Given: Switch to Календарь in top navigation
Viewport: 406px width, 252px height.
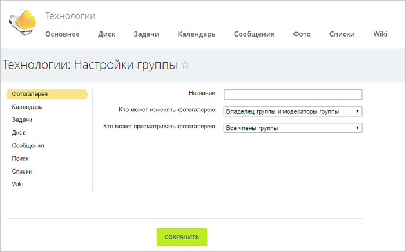Looking at the screenshot, I should 197,34.
